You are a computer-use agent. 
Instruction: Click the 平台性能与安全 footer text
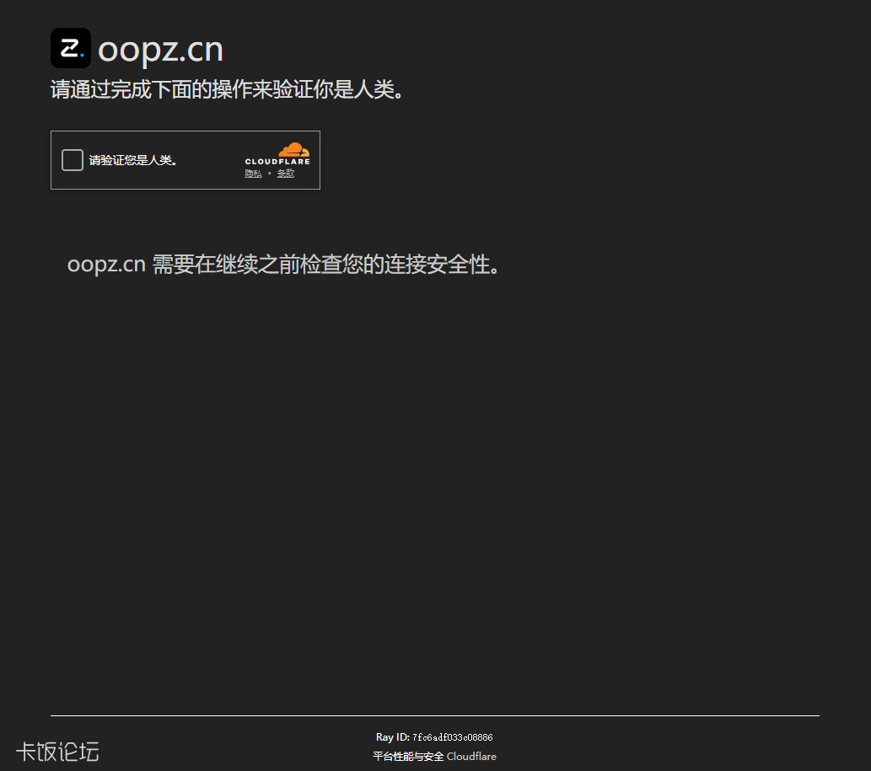408,756
